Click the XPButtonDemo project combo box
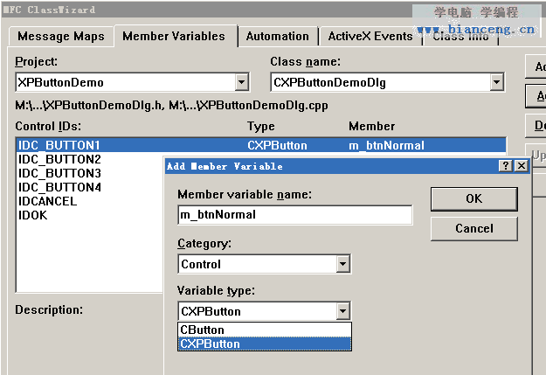The height and width of the screenshot is (375, 546). (x=132, y=82)
